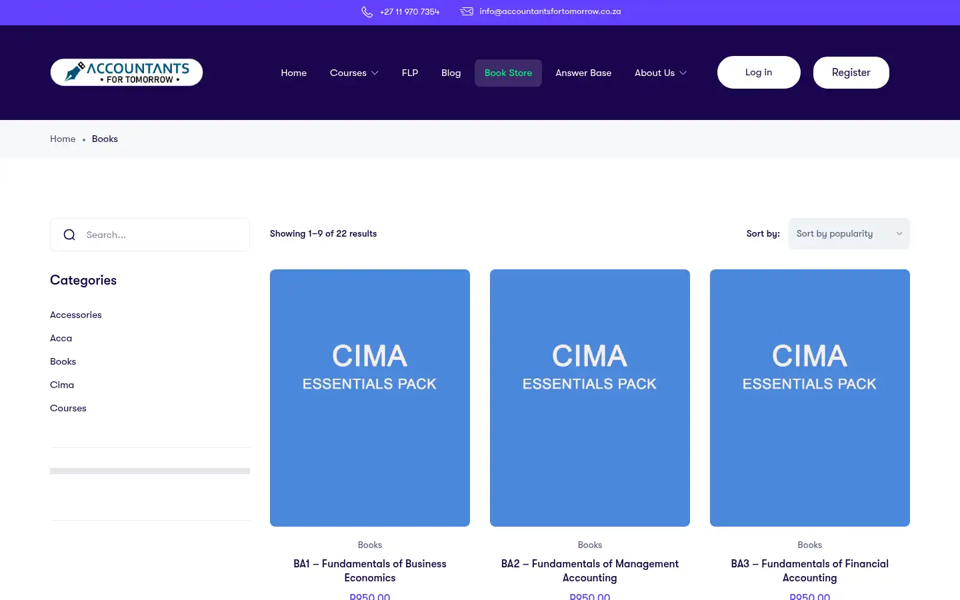Open BA1 – Fundamentals of Business Economics title
The width and height of the screenshot is (960, 600).
[370, 571]
